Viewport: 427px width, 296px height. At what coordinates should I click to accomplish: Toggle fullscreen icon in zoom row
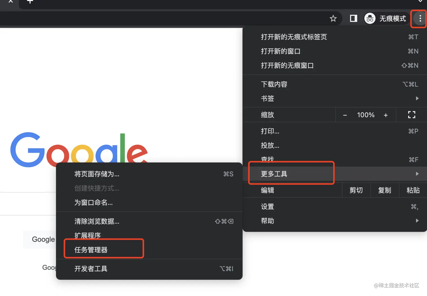pyautogui.click(x=412, y=115)
